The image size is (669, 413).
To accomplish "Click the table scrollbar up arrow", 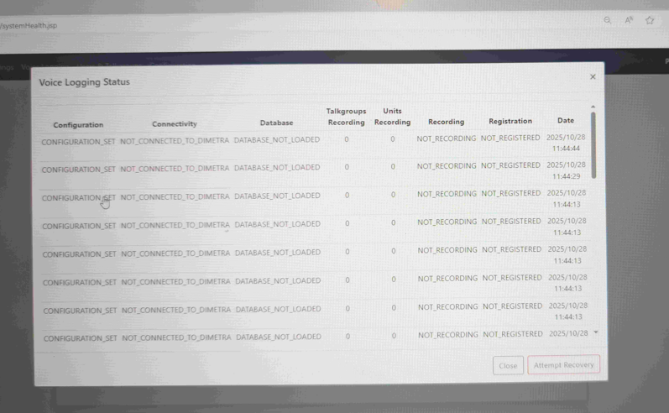I will coord(593,107).
